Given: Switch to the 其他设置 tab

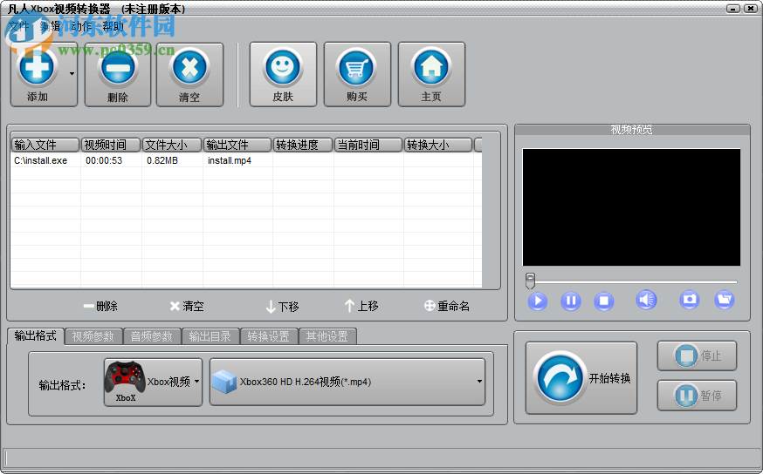Looking at the screenshot, I should [x=327, y=336].
